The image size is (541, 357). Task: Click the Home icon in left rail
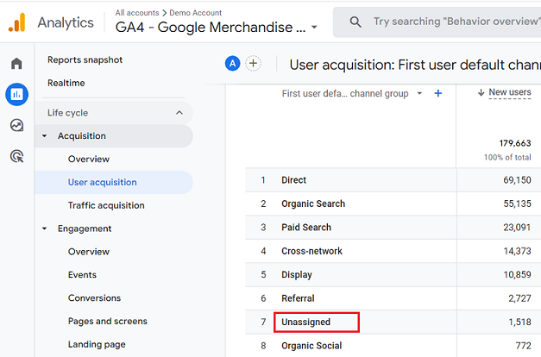point(16,64)
